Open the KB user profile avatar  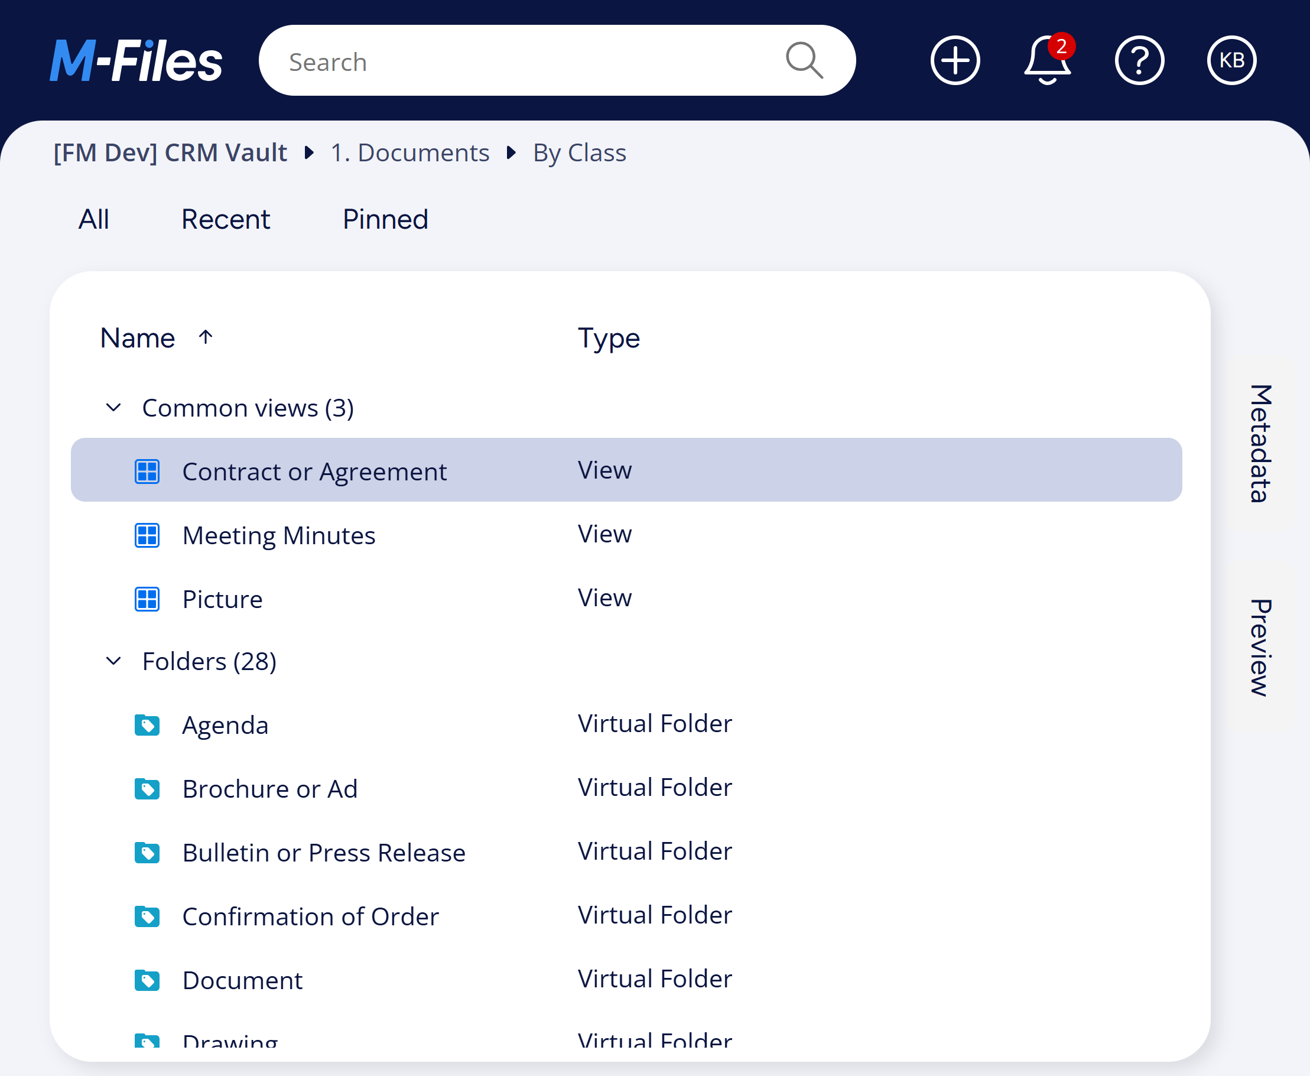1231,61
